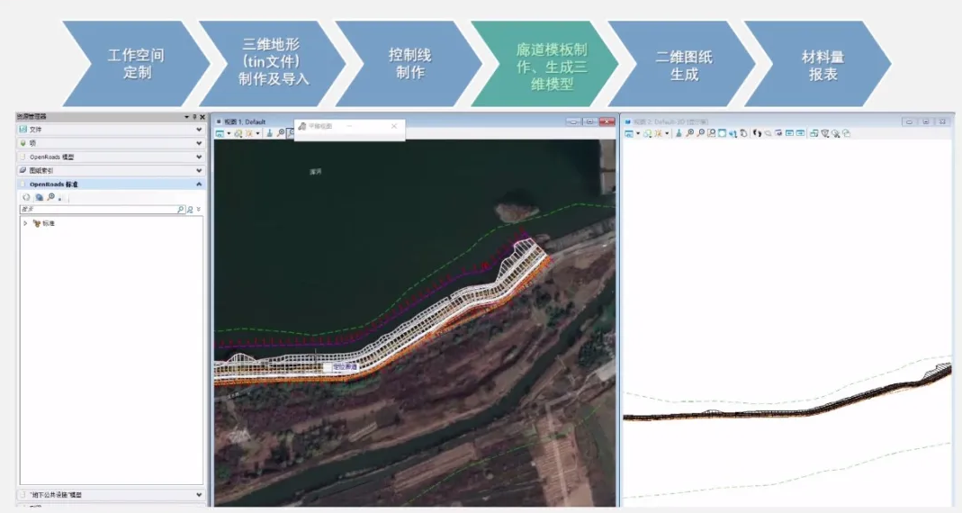The height and width of the screenshot is (513, 962).
Task: Click the 滹河 river label in View 1
Action: coord(315,172)
